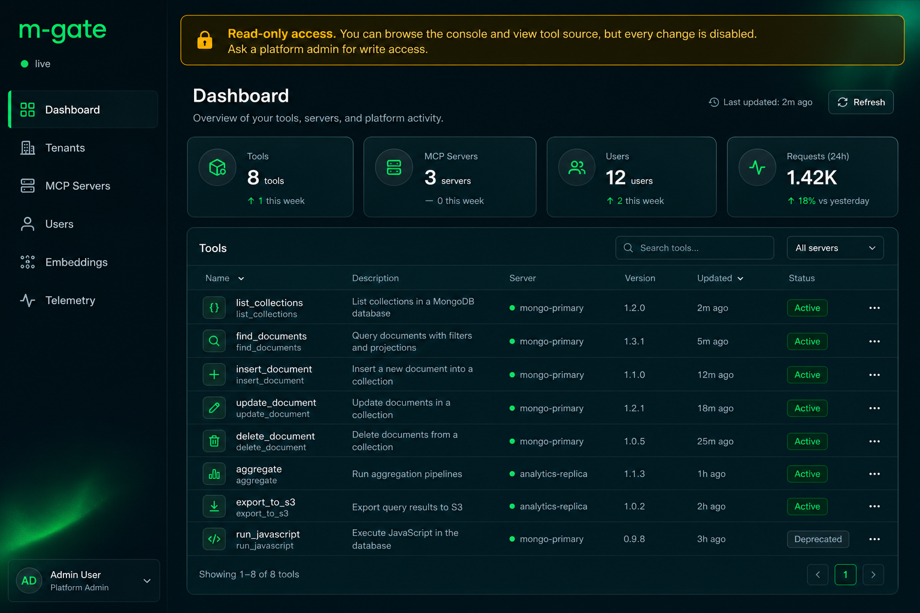Click 'Last updated: 2m ago' text
Image resolution: width=920 pixels, height=613 pixels.
point(767,102)
